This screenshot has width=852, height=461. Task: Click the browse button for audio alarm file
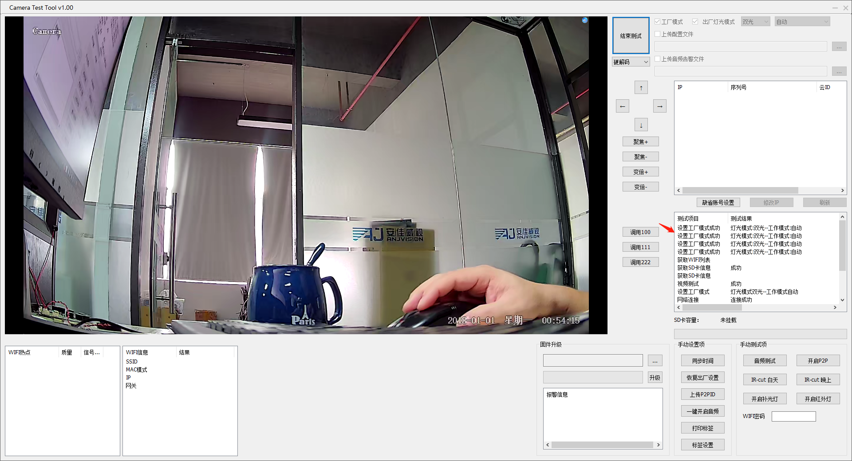click(839, 71)
